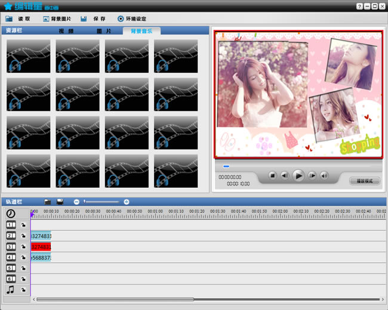Viewport: 388px width, 310px height.
Task: Switch to the 视频 (video) resource tab
Action: tap(66, 30)
